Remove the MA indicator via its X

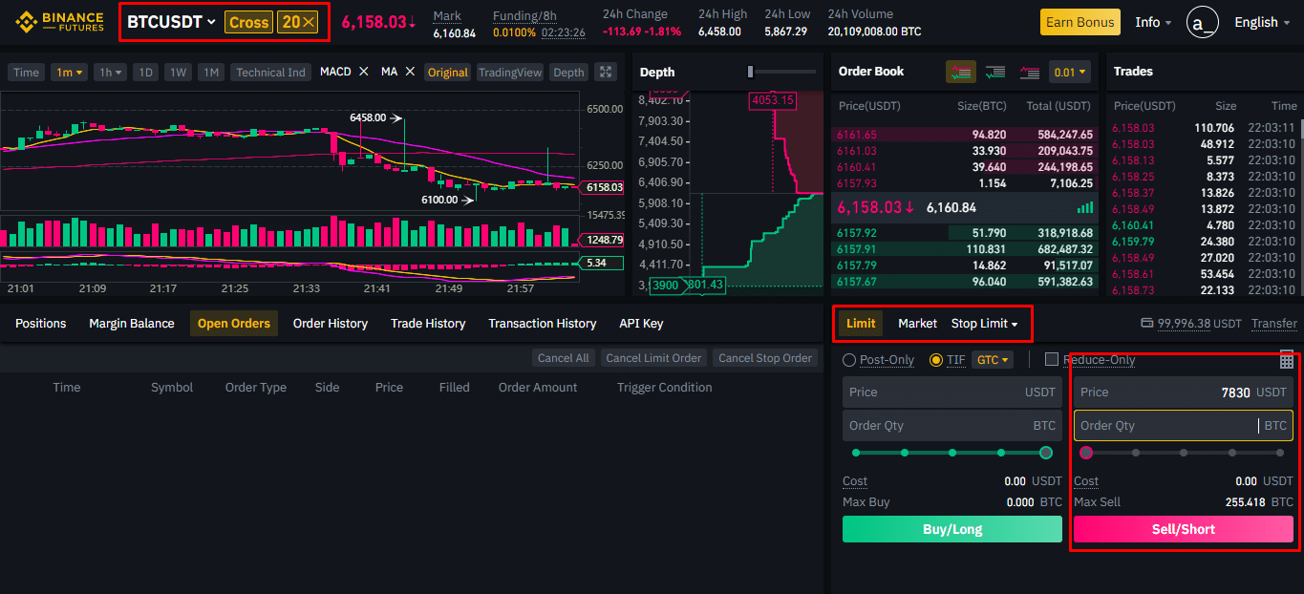[410, 72]
